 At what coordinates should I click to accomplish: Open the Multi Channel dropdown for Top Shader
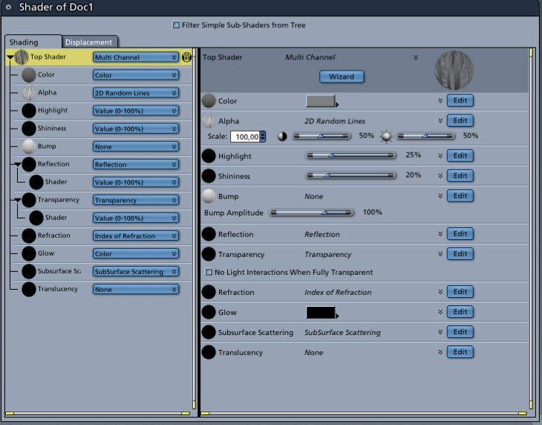136,57
